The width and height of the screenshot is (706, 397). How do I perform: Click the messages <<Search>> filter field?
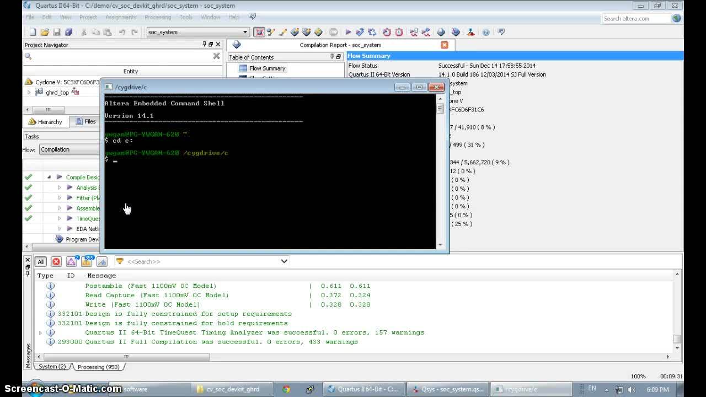pos(201,261)
